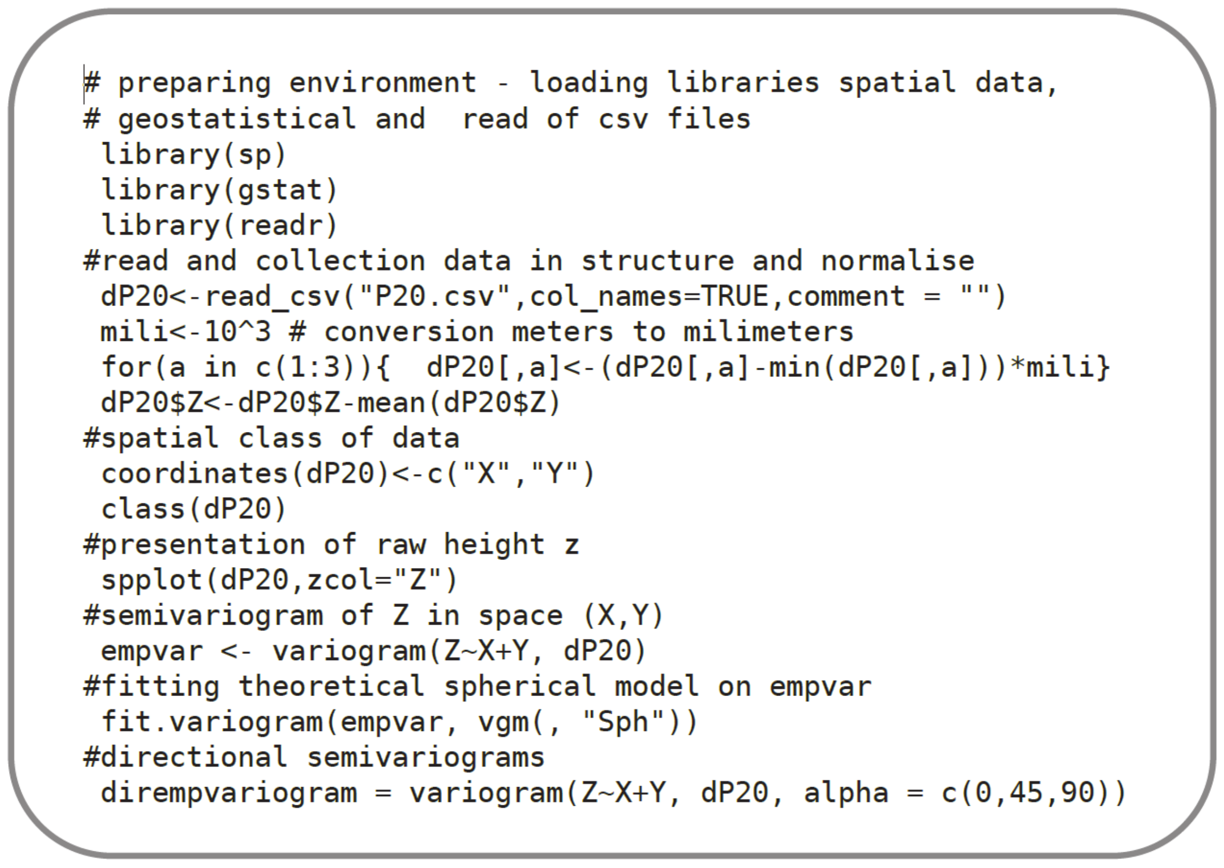Click the empvar variogram assignment line

pos(374,651)
